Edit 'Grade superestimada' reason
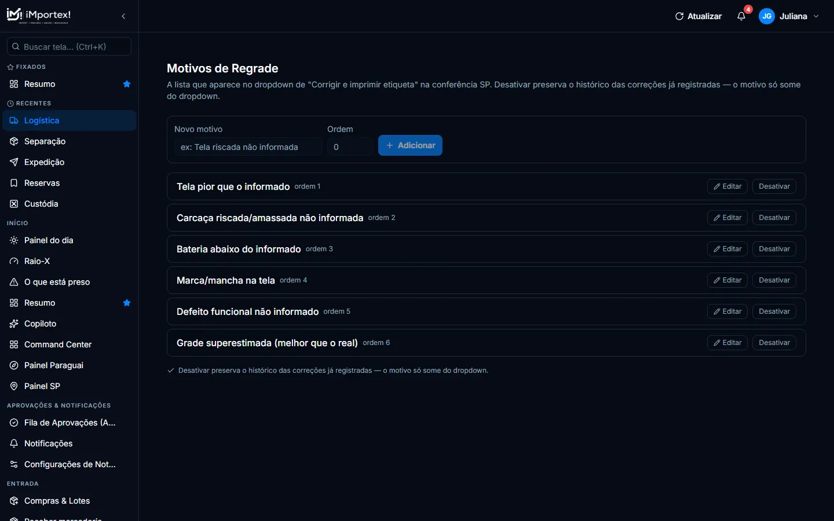This screenshot has width=834, height=521. coord(727,343)
